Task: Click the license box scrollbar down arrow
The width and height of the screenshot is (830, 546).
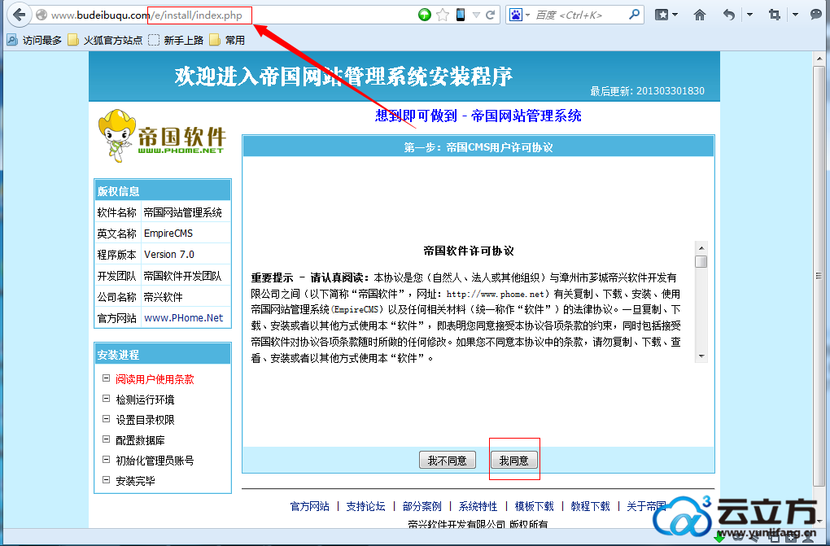Action: 701,356
